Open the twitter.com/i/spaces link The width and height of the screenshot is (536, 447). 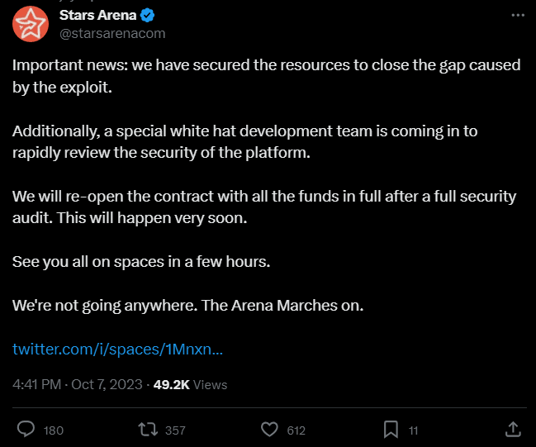(117, 350)
